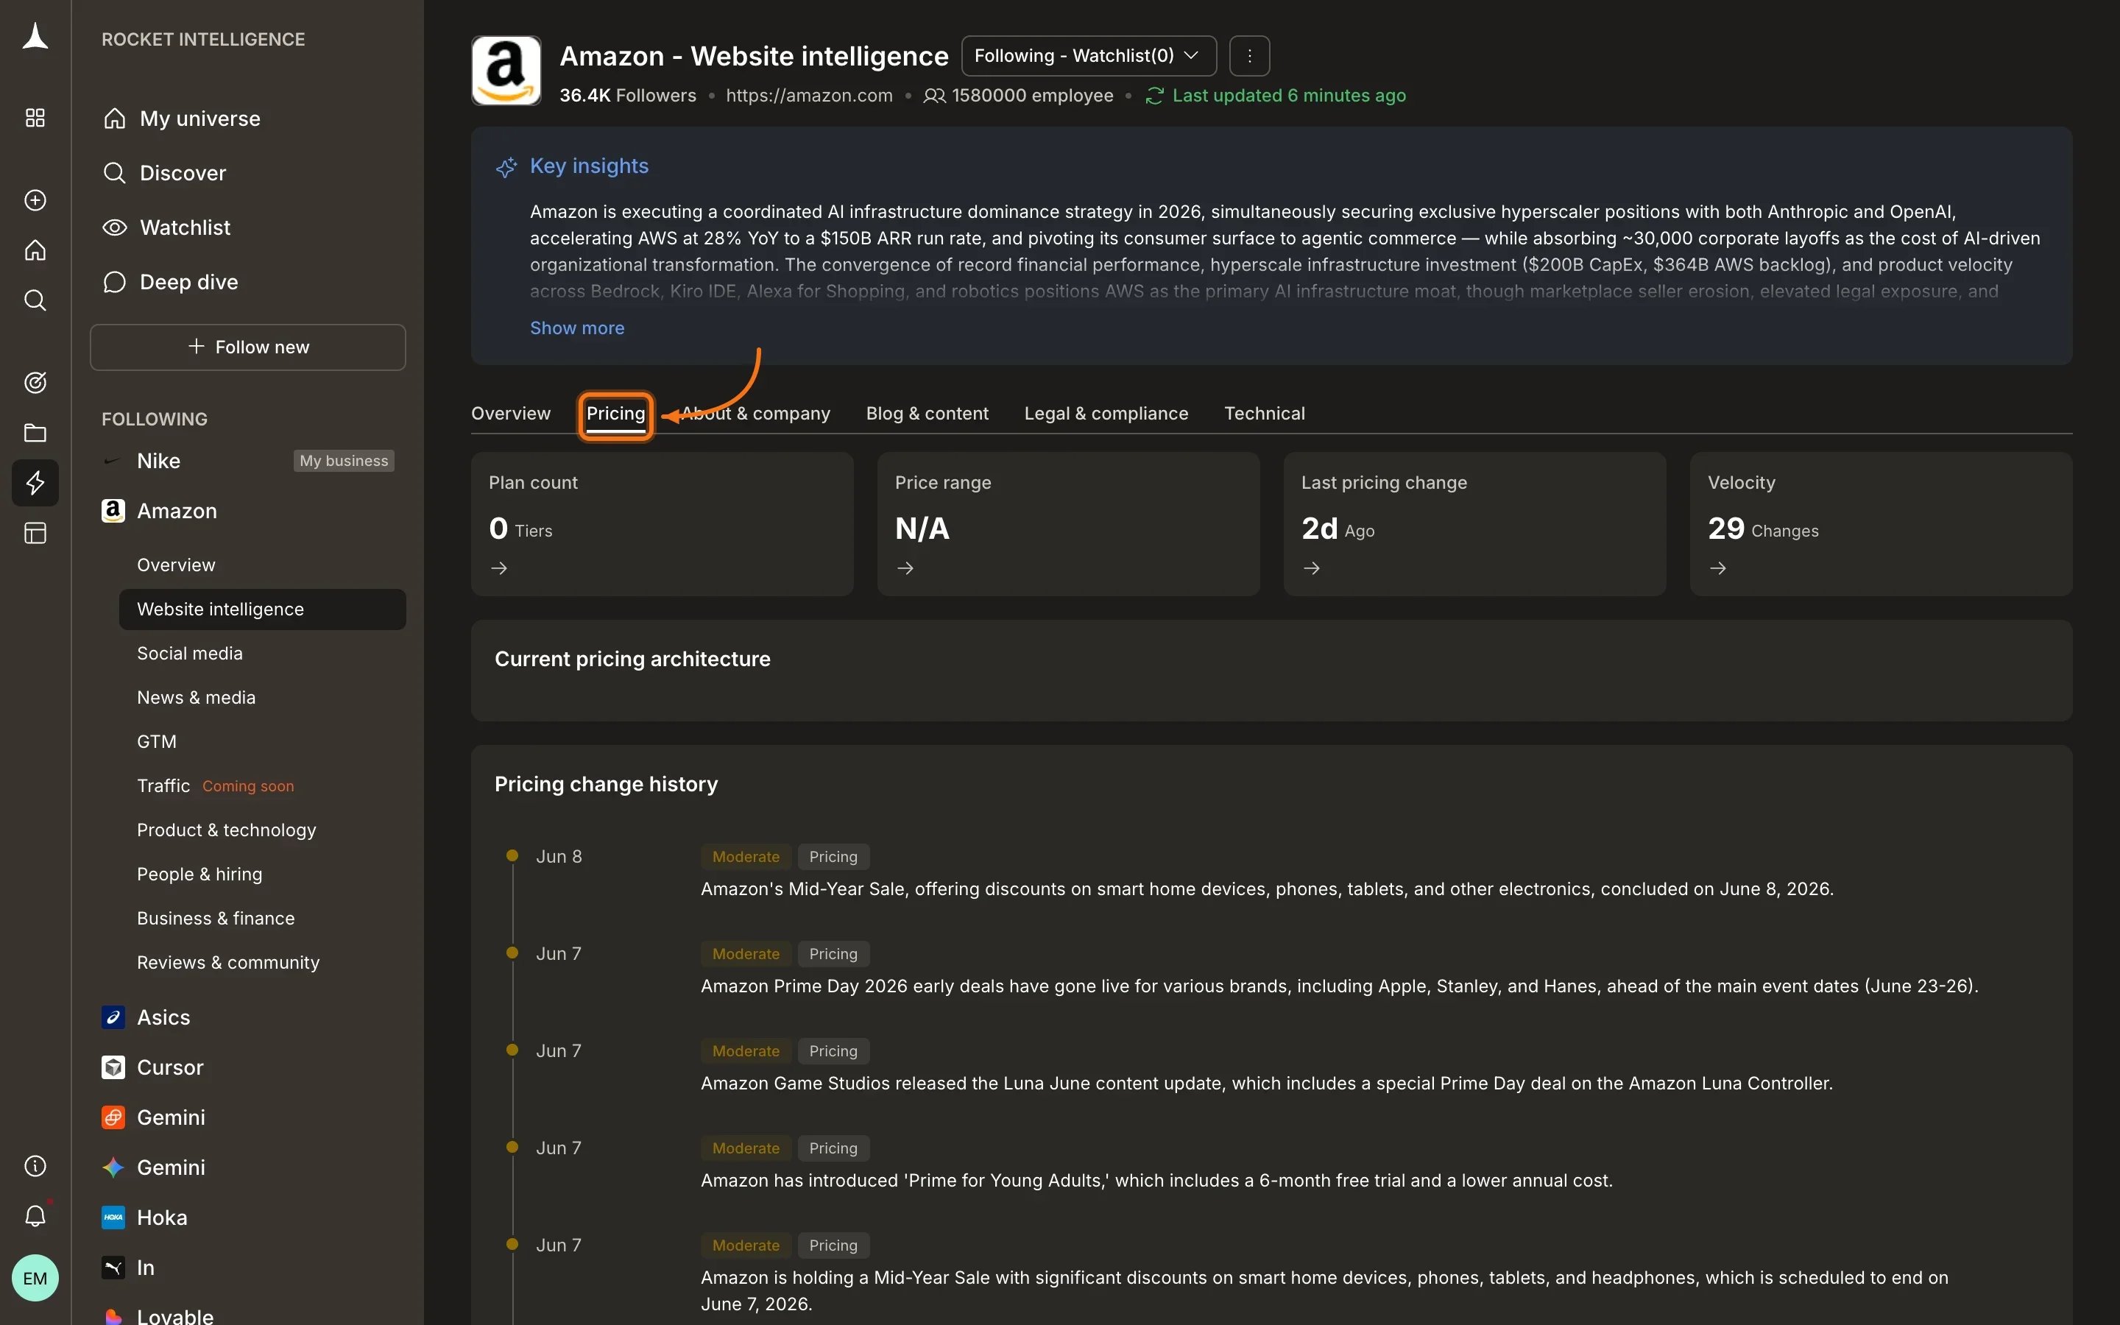Select Website intelligence in the sidebar
The height and width of the screenshot is (1325, 2120).
(x=263, y=610)
